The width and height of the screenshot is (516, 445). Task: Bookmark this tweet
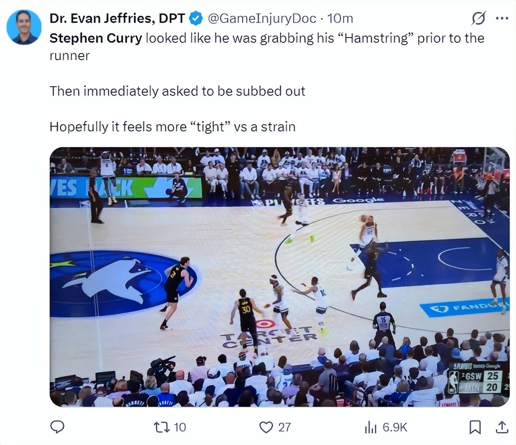(x=475, y=427)
